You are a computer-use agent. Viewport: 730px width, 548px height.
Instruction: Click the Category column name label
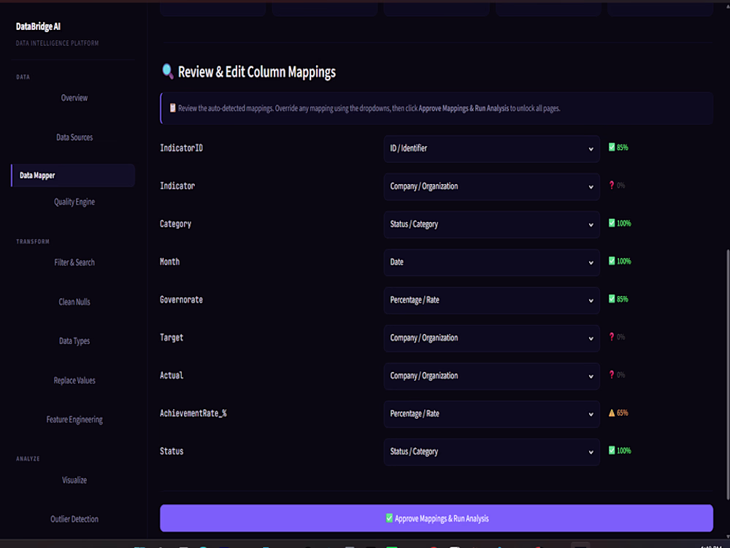coord(175,224)
